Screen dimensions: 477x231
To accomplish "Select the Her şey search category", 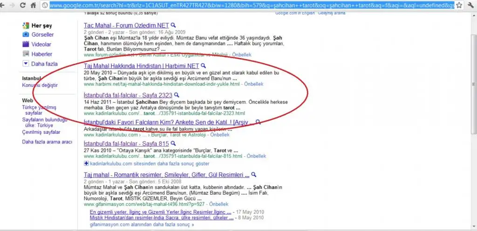I will 41,26.
